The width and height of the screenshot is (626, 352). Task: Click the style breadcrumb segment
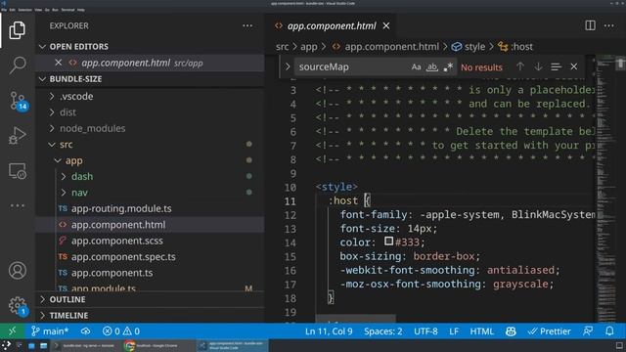474,47
